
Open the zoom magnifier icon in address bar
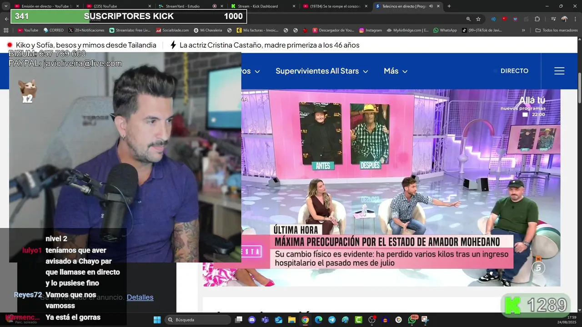coord(468,19)
